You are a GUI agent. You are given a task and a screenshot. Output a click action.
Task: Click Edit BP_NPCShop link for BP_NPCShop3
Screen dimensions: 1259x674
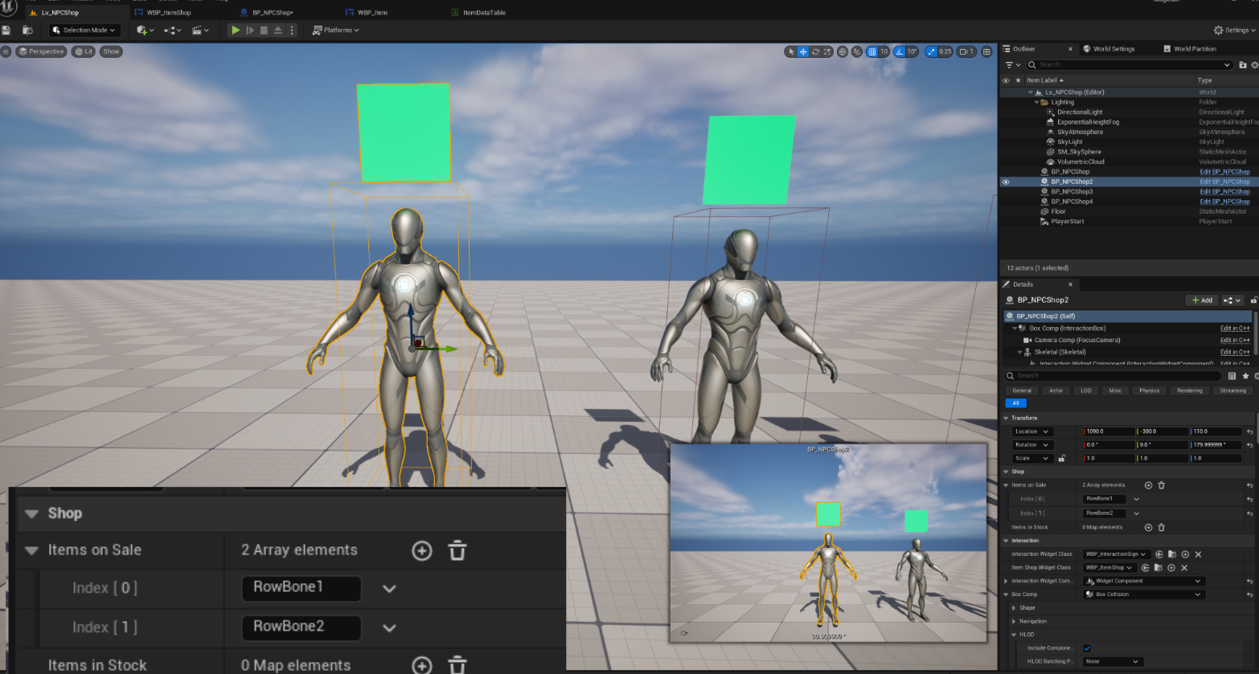[x=1224, y=191]
